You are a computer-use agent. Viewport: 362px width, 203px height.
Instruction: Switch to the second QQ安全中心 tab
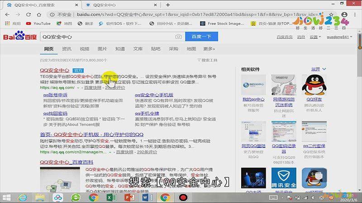121,5
